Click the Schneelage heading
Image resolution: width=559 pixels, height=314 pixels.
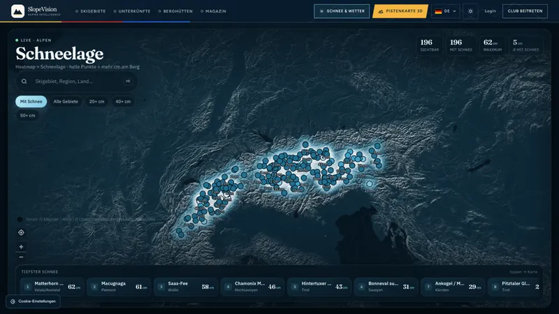pyautogui.click(x=59, y=54)
